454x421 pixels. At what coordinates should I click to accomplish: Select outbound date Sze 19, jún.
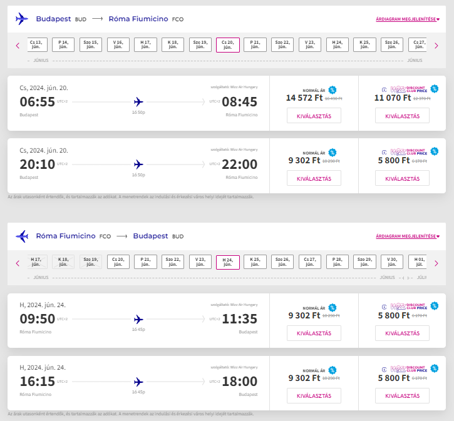coord(200,44)
